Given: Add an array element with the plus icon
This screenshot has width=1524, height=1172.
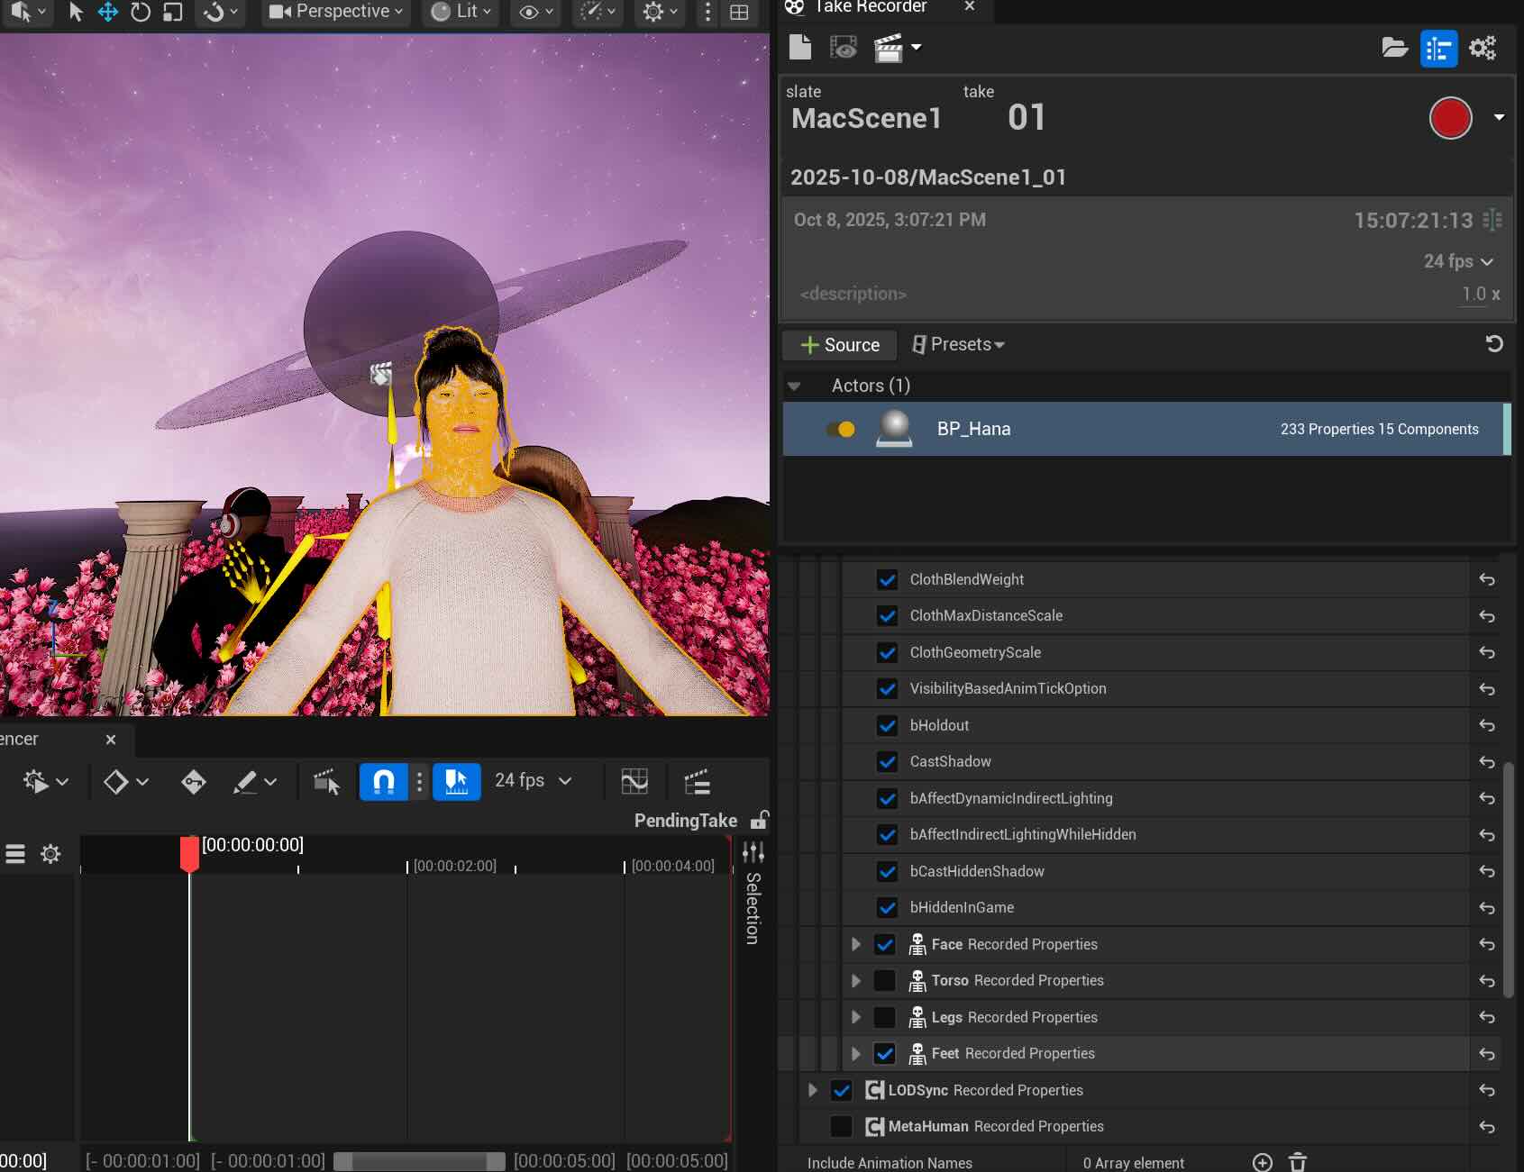Looking at the screenshot, I should pyautogui.click(x=1262, y=1162).
